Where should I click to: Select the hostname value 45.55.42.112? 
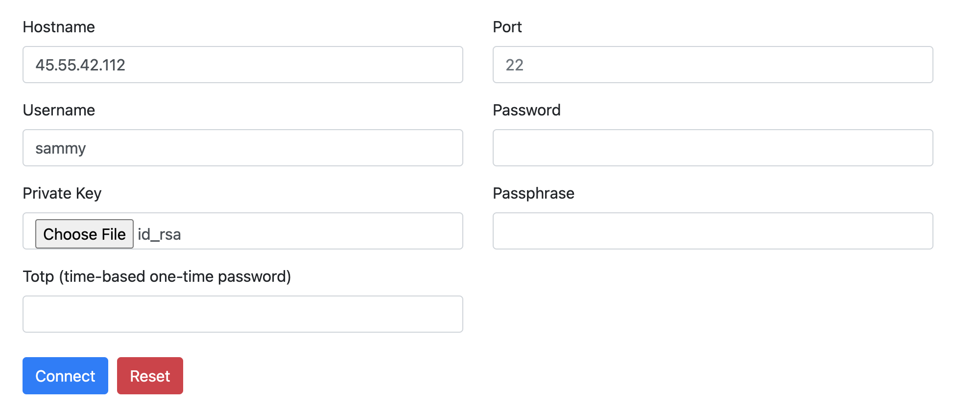[81, 65]
